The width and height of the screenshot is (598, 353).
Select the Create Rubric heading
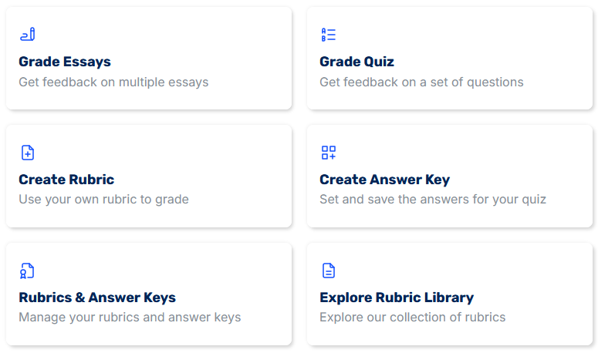click(x=66, y=180)
